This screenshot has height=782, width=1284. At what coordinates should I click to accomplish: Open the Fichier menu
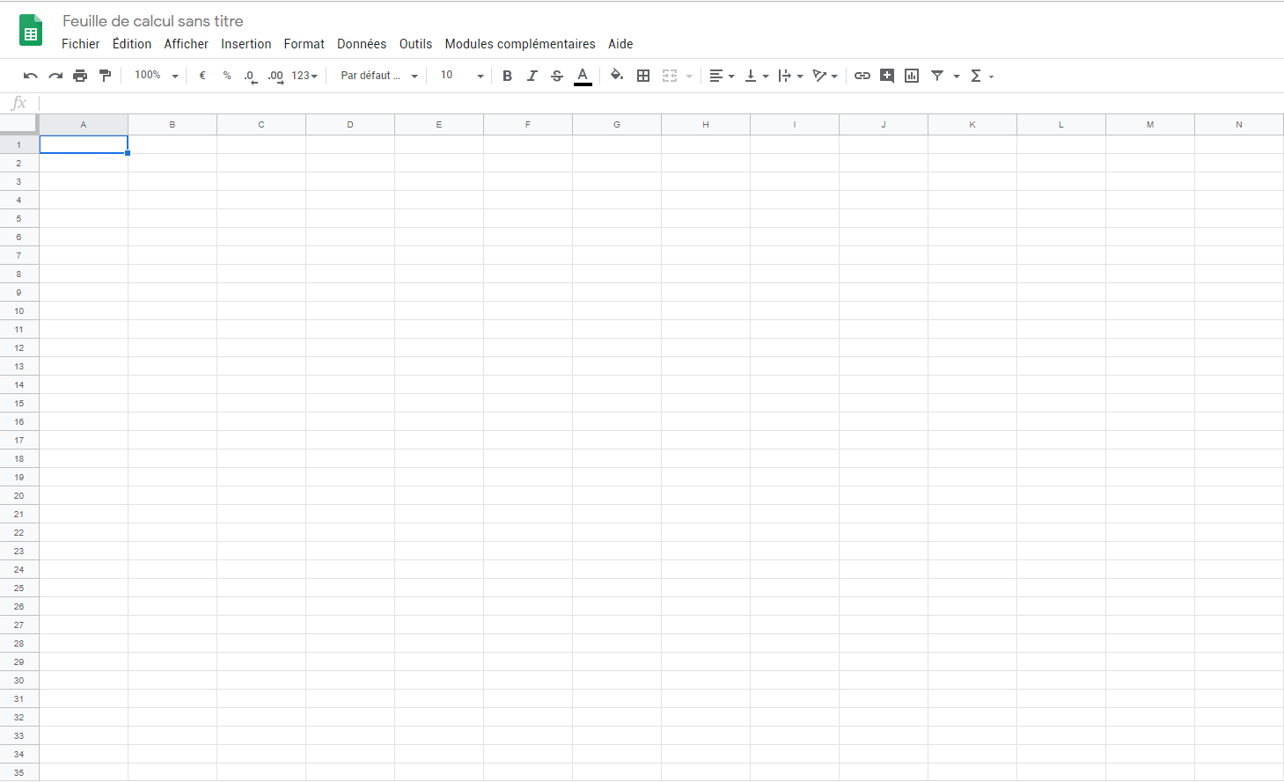81,44
